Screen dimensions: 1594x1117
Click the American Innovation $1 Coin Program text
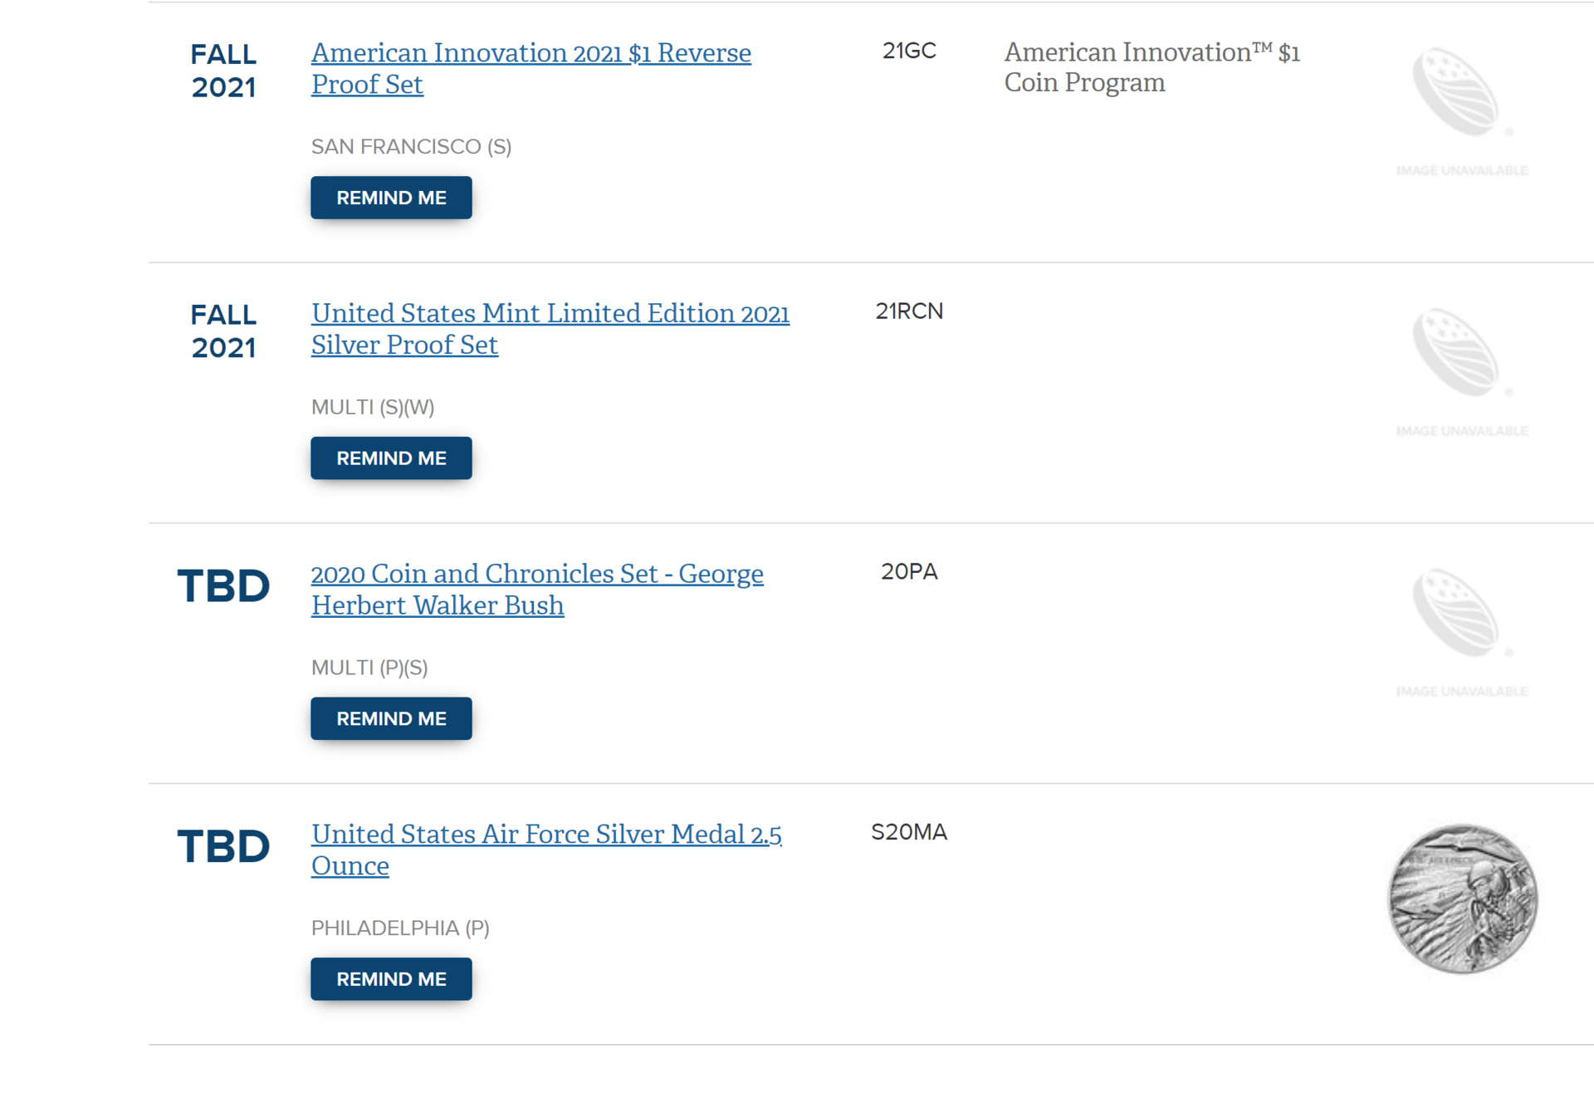1151,67
